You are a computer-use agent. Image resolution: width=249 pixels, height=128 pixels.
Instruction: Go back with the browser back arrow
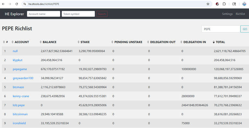(3, 4)
